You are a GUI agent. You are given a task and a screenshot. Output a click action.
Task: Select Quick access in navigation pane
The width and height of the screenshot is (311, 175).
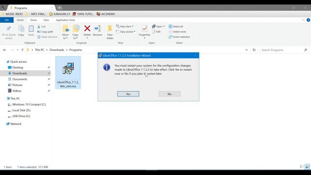point(18,62)
